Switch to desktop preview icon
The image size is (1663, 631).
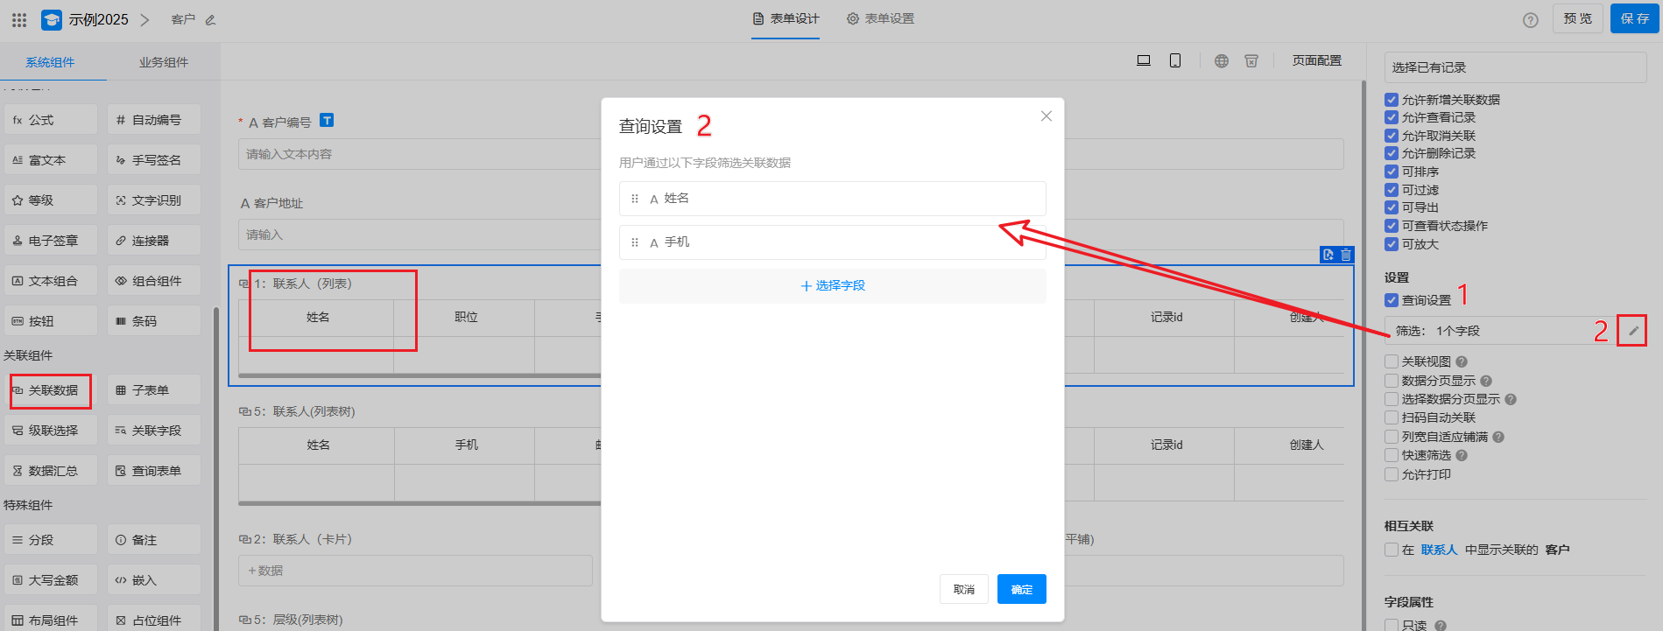pos(1143,60)
